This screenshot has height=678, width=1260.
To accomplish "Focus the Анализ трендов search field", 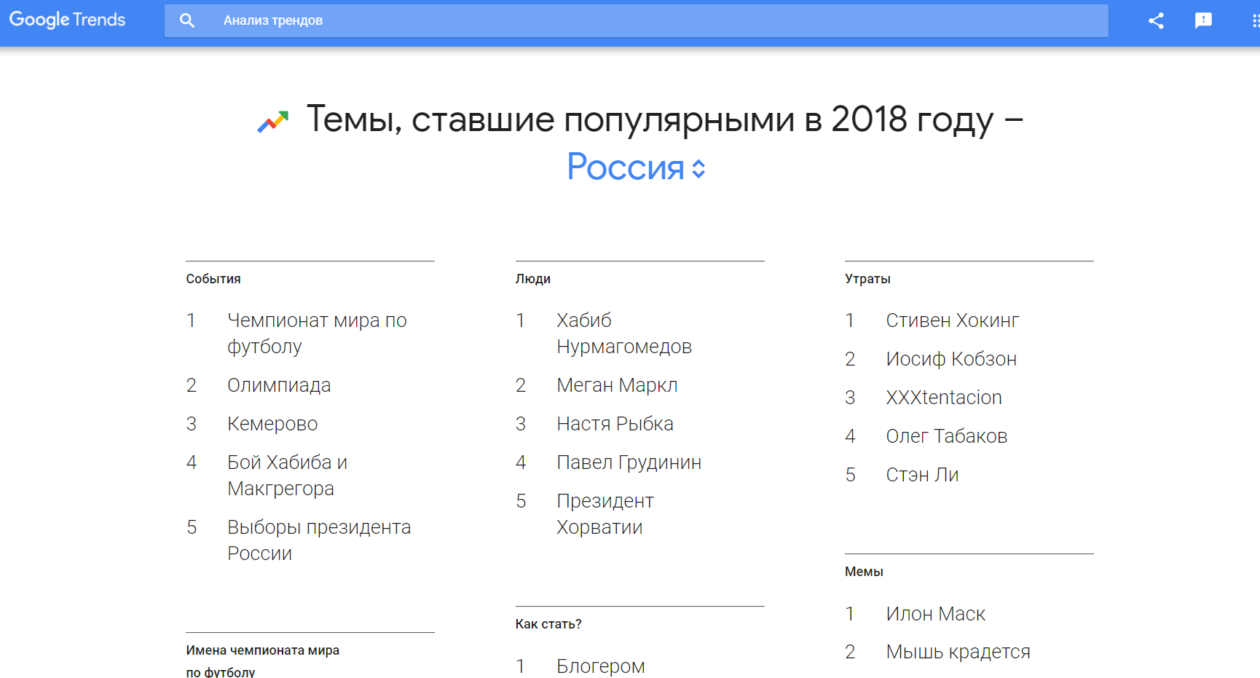I will pyautogui.click(x=637, y=20).
